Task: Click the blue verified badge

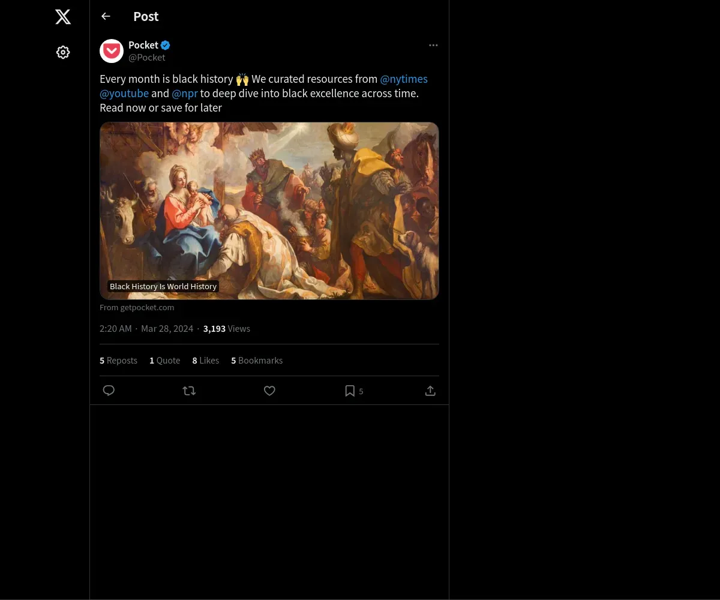Action: (x=166, y=45)
